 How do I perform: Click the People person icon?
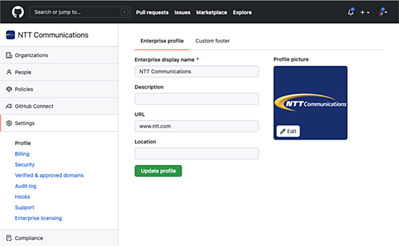pyautogui.click(x=9, y=72)
